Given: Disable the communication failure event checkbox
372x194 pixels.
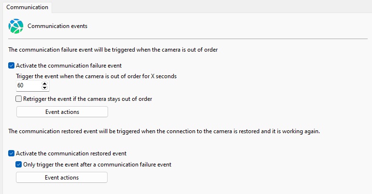Looking at the screenshot, I should click(x=12, y=66).
